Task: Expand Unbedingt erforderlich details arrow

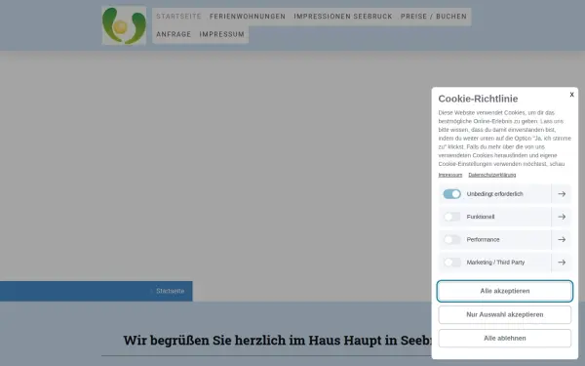Action: [562, 194]
